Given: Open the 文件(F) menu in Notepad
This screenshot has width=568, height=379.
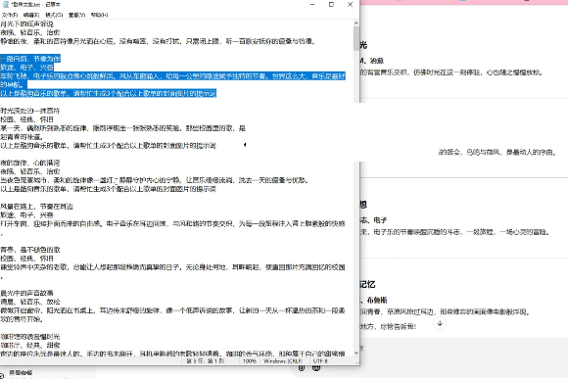Looking at the screenshot, I should (9, 15).
